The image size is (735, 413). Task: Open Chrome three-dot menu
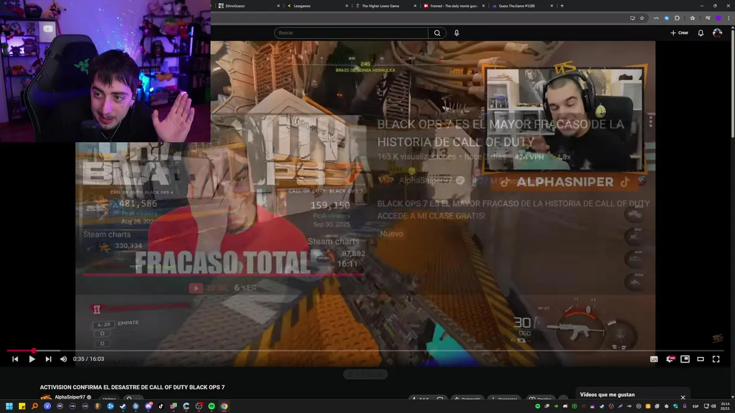[x=729, y=18]
